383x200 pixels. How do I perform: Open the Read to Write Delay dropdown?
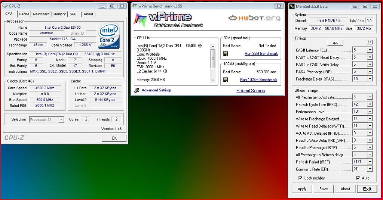[x=370, y=140]
